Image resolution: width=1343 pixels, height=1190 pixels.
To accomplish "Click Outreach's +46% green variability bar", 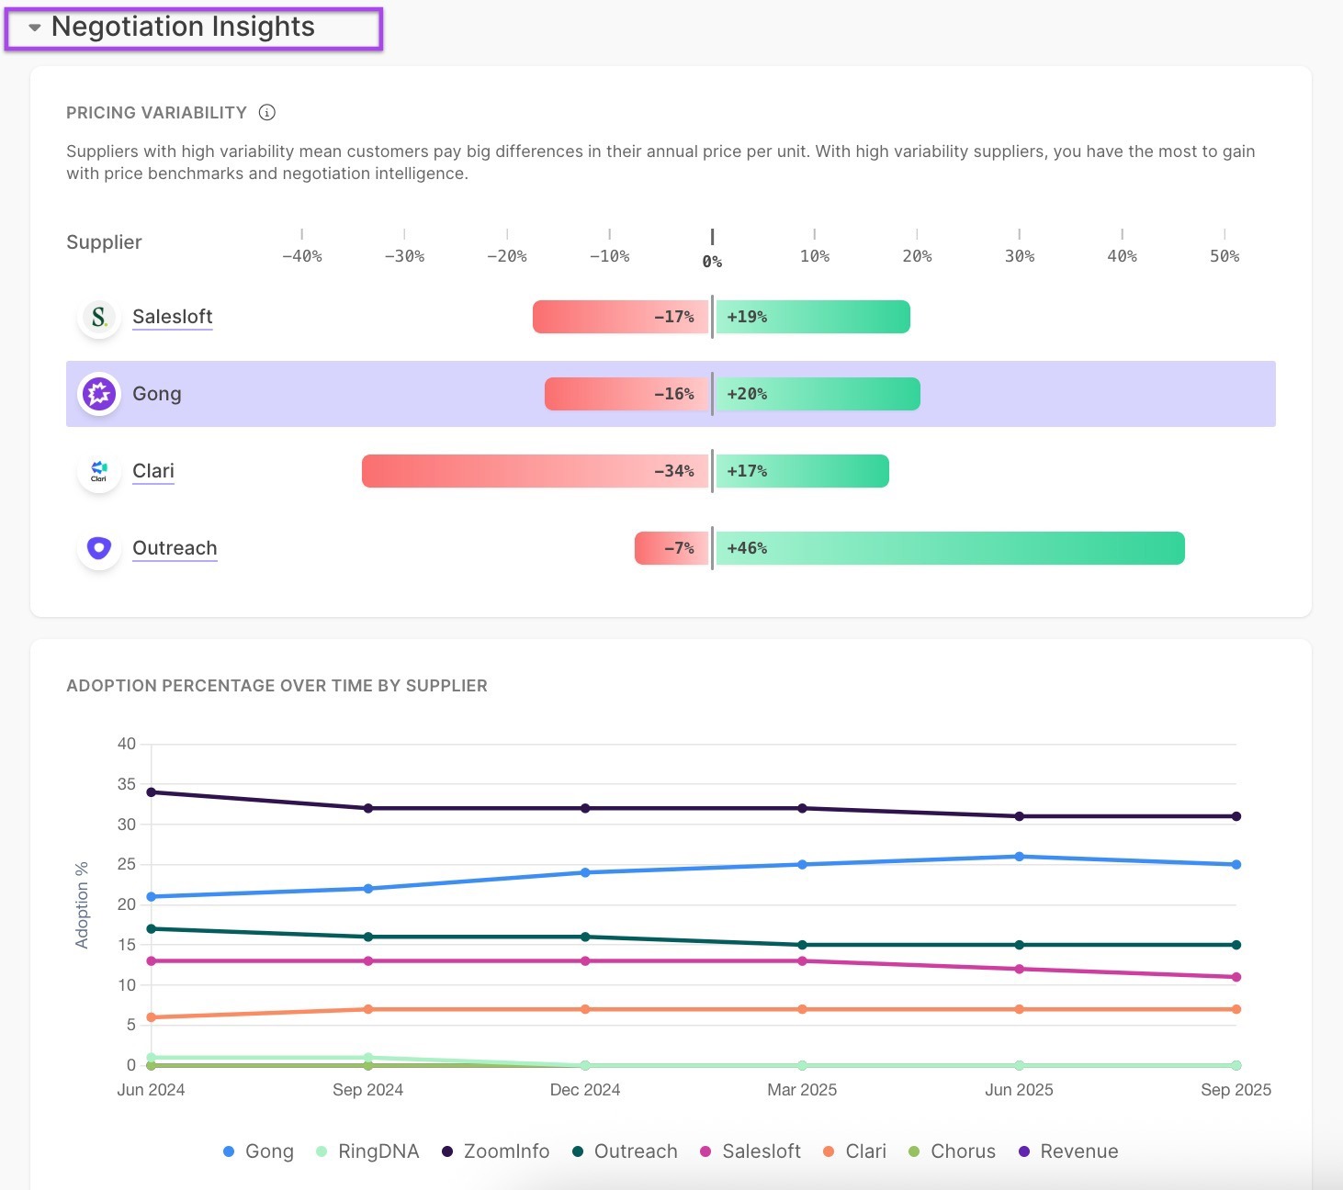I will 950,548.
